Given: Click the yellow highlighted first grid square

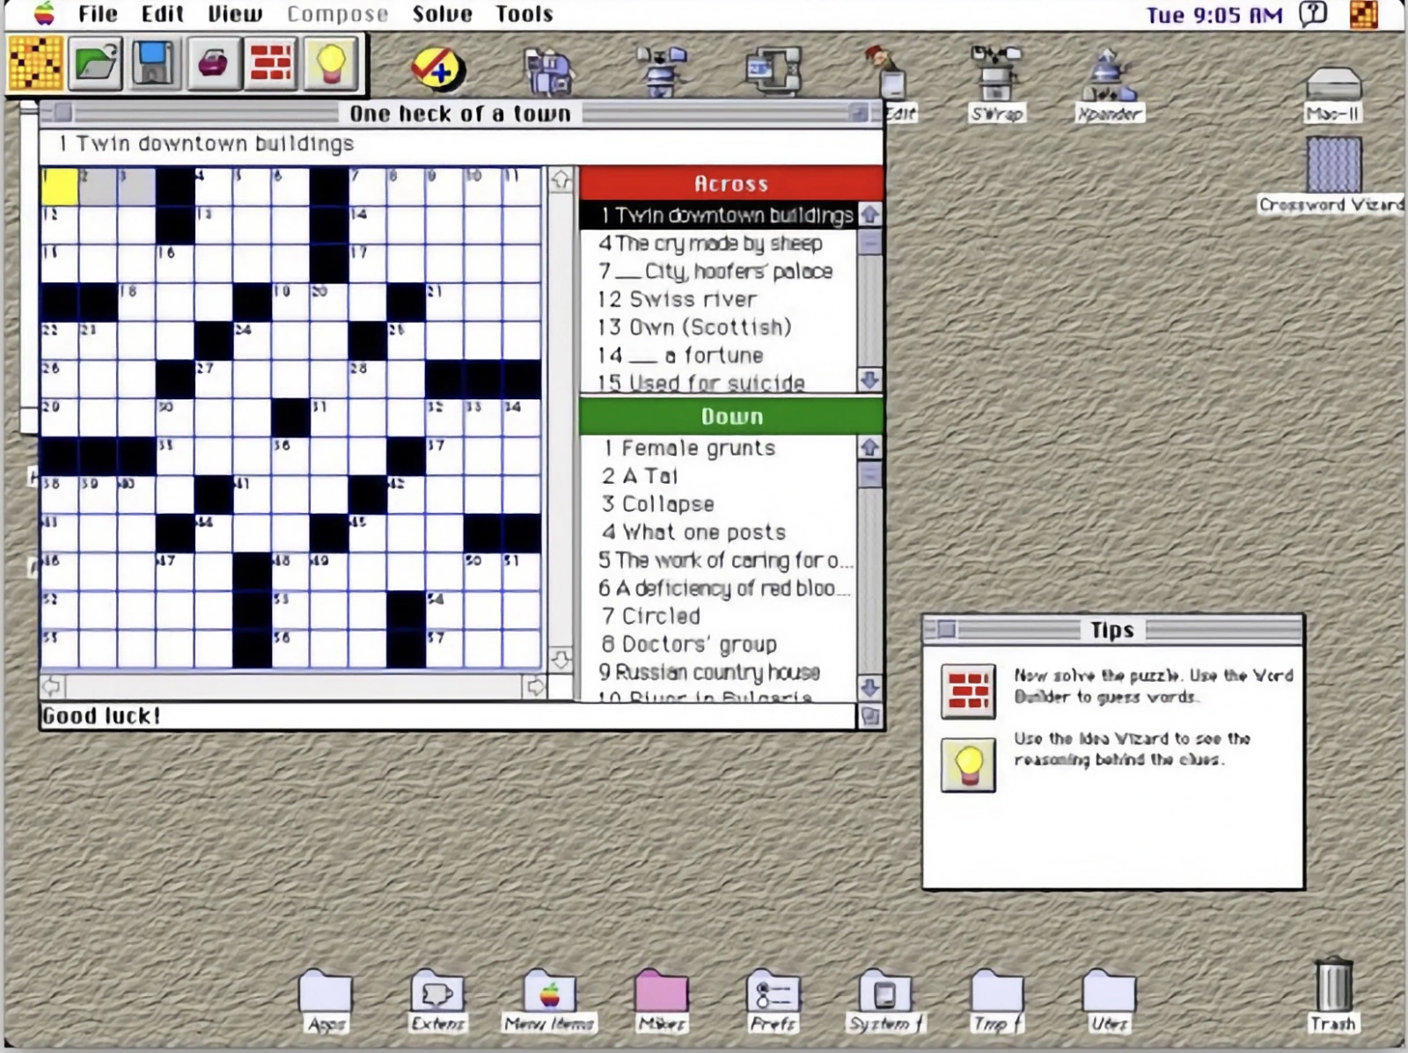Looking at the screenshot, I should [60, 186].
